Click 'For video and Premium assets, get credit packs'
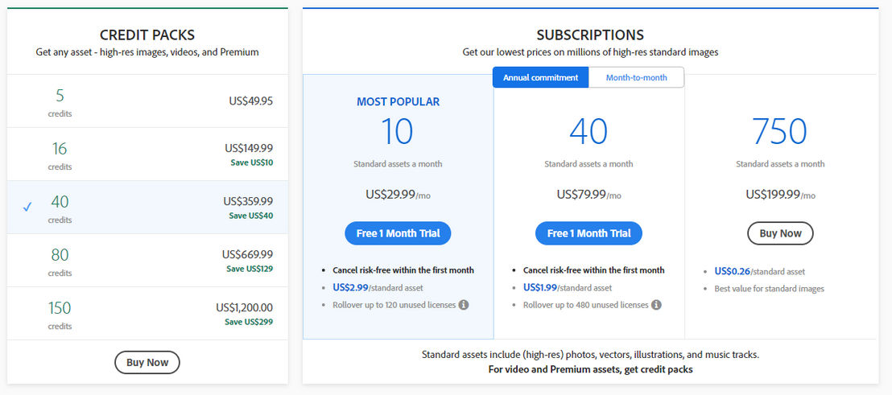 click(590, 369)
